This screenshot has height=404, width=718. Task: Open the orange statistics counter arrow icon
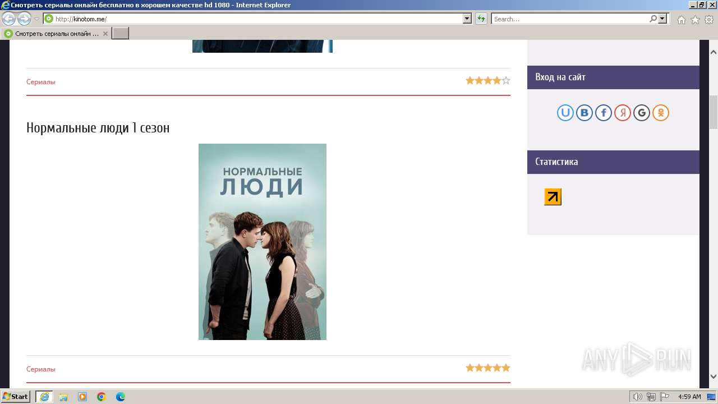(553, 197)
